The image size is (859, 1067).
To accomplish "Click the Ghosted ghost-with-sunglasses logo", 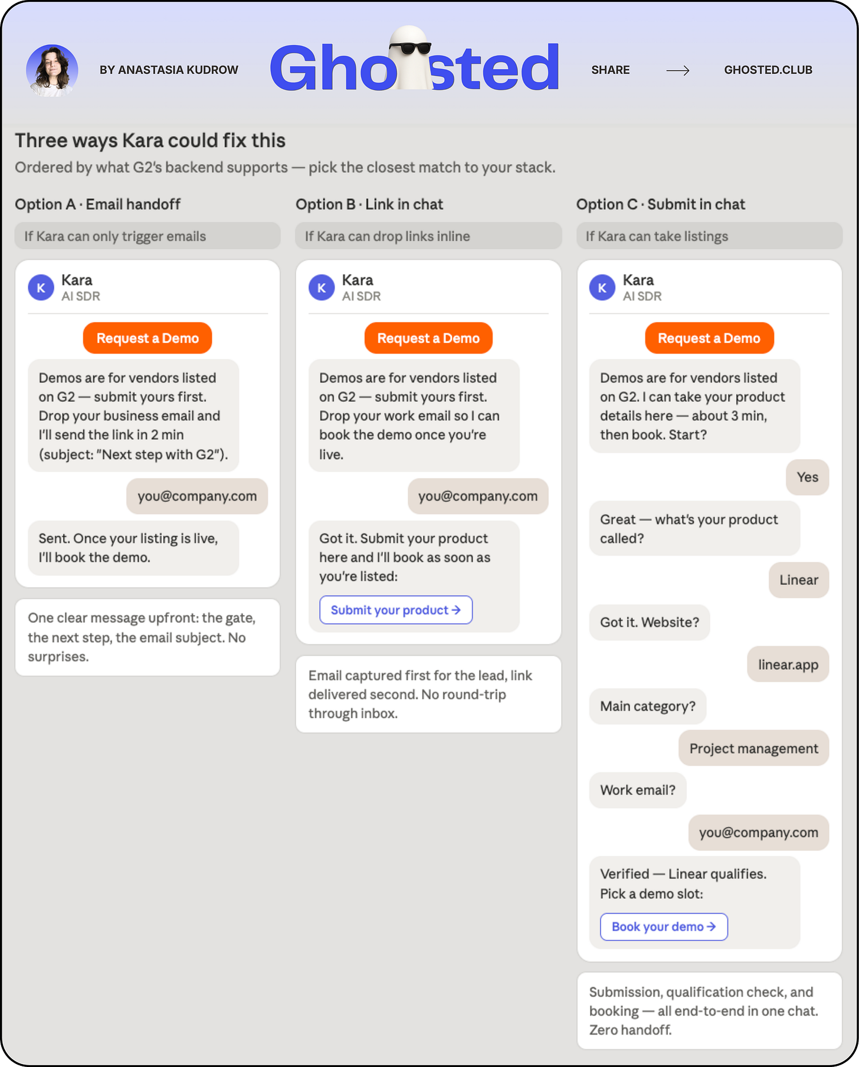I will tap(414, 61).
